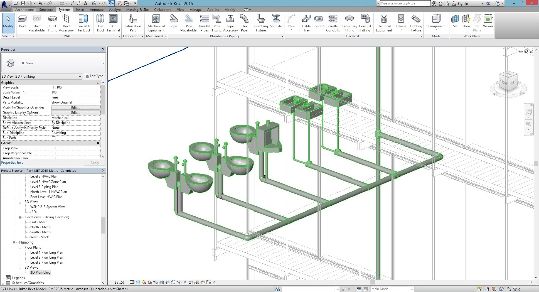Collapse Elevations (Building Elevation) node
Viewport: 539px width, 292px height.
(20, 217)
